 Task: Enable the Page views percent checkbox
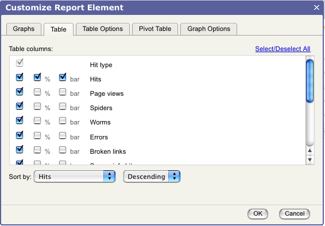pyautogui.click(x=37, y=92)
